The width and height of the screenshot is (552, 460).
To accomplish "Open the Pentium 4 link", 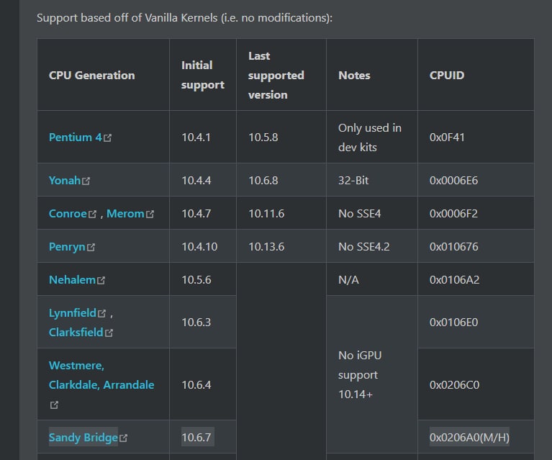I will [75, 137].
